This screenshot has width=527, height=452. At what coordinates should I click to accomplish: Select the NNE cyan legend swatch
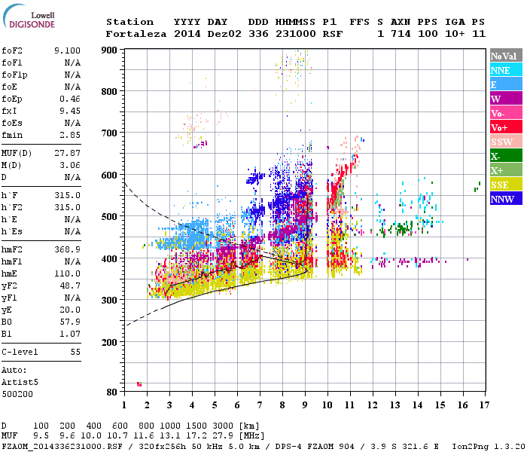tap(506, 70)
